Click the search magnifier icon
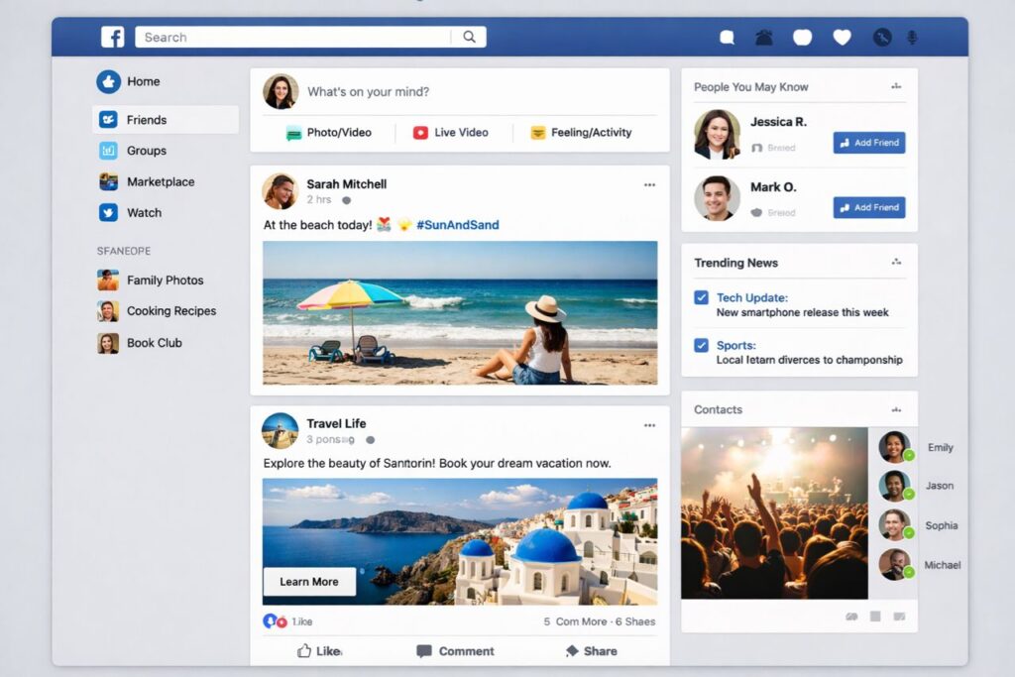This screenshot has height=677, width=1015. point(469,37)
